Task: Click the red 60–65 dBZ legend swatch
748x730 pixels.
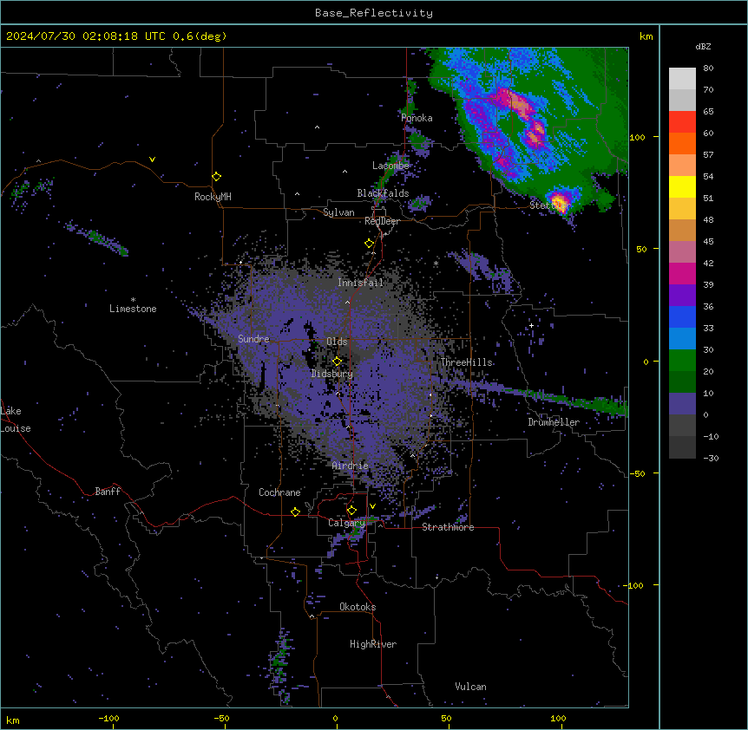Action: point(682,122)
